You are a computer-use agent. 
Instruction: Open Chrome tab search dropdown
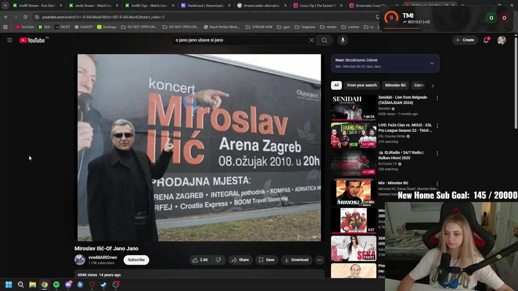5,6
